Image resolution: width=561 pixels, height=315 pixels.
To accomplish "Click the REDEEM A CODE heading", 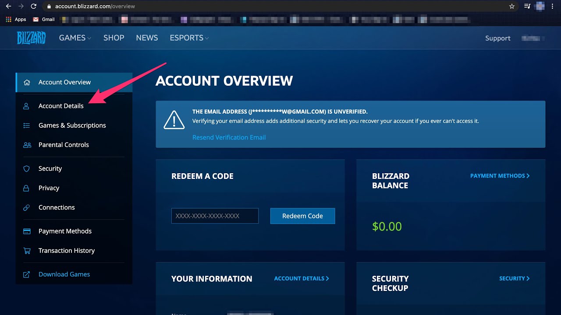I will [202, 176].
